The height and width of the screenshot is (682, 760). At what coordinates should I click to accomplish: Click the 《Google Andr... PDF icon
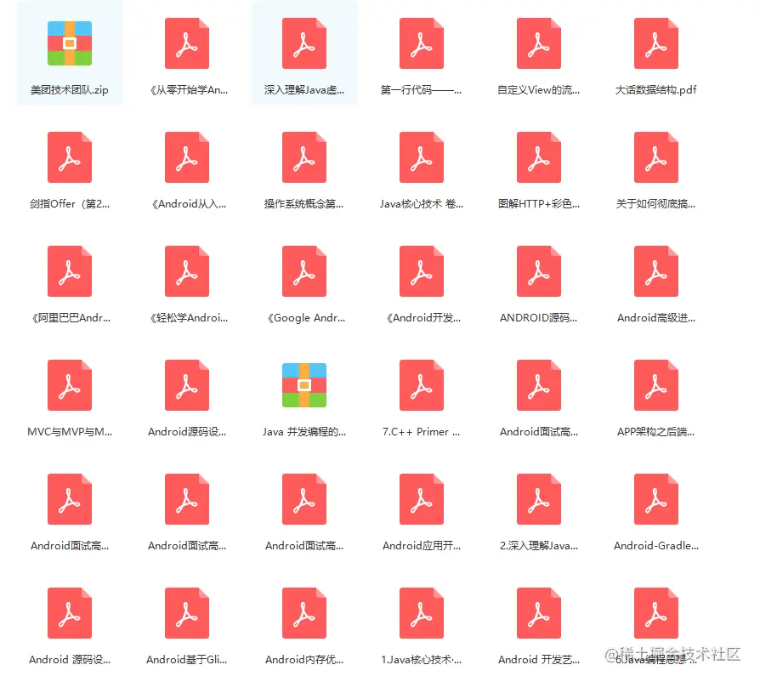(303, 271)
